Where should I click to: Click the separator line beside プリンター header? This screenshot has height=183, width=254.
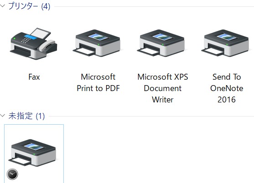click(154, 7)
